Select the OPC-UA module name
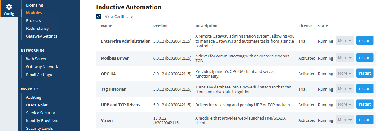The width and height of the screenshot is (376, 131). (108, 74)
